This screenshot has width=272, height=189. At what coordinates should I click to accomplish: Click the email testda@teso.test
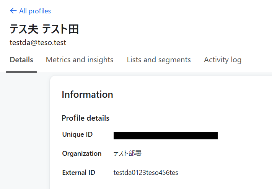[38, 43]
